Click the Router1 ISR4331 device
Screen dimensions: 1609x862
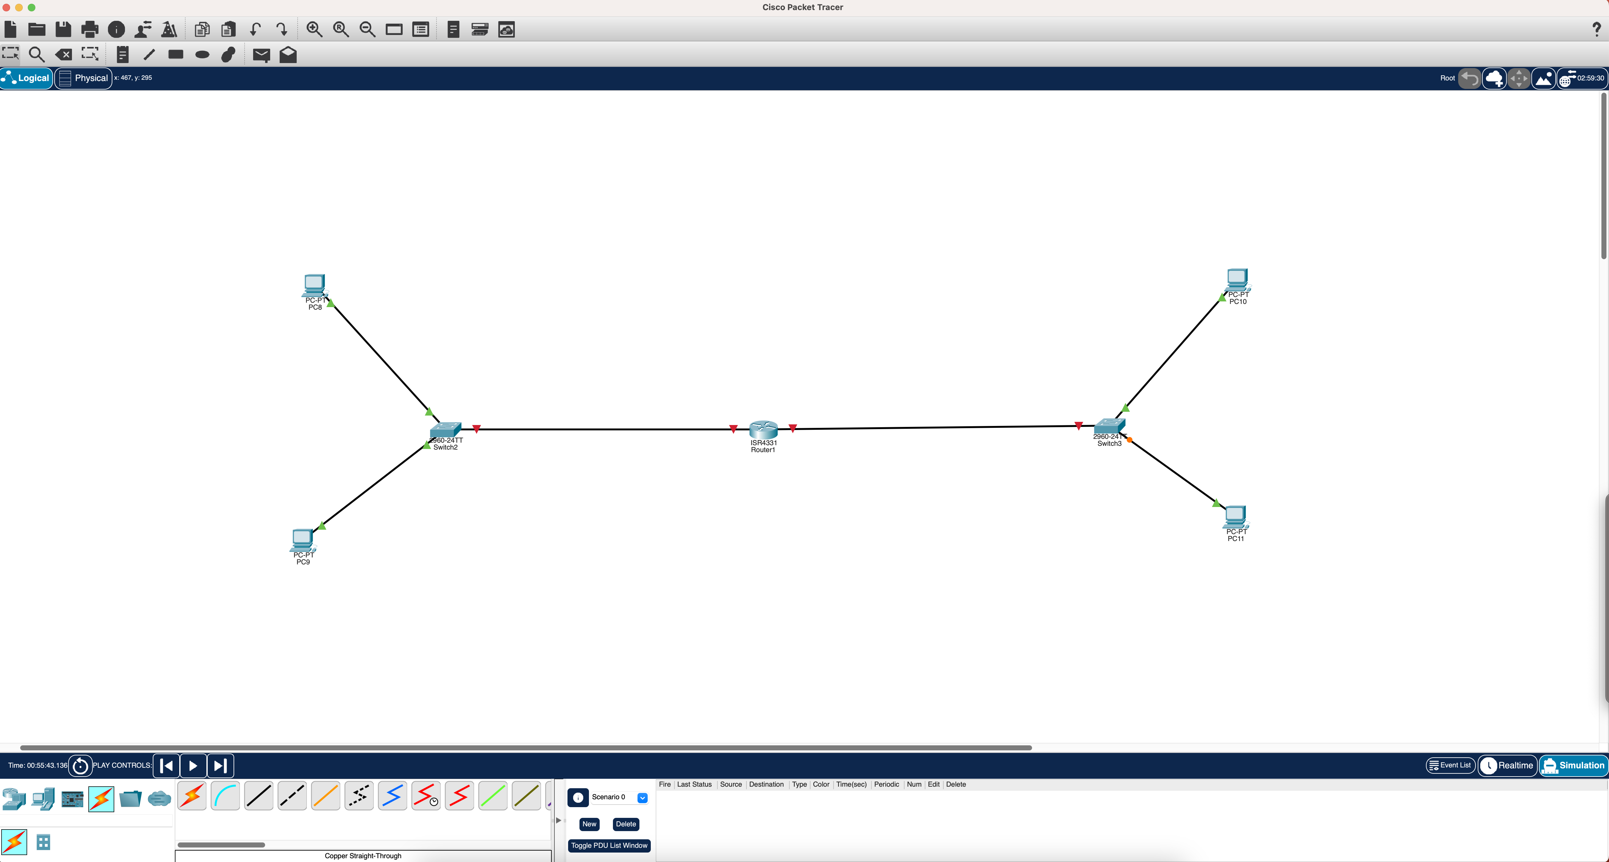763,430
